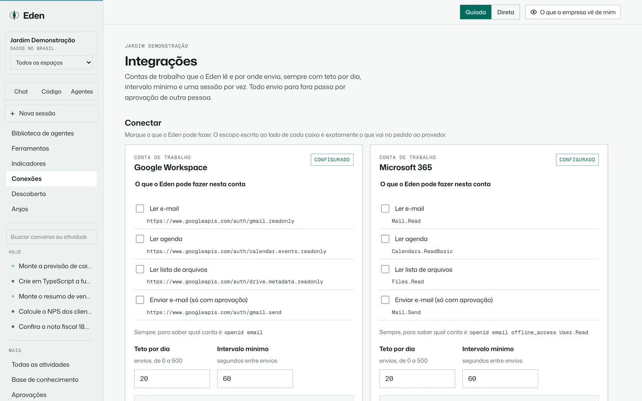Click the green dot beside Monte o resumo
This screenshot has width=642, height=401.
tap(13, 296)
